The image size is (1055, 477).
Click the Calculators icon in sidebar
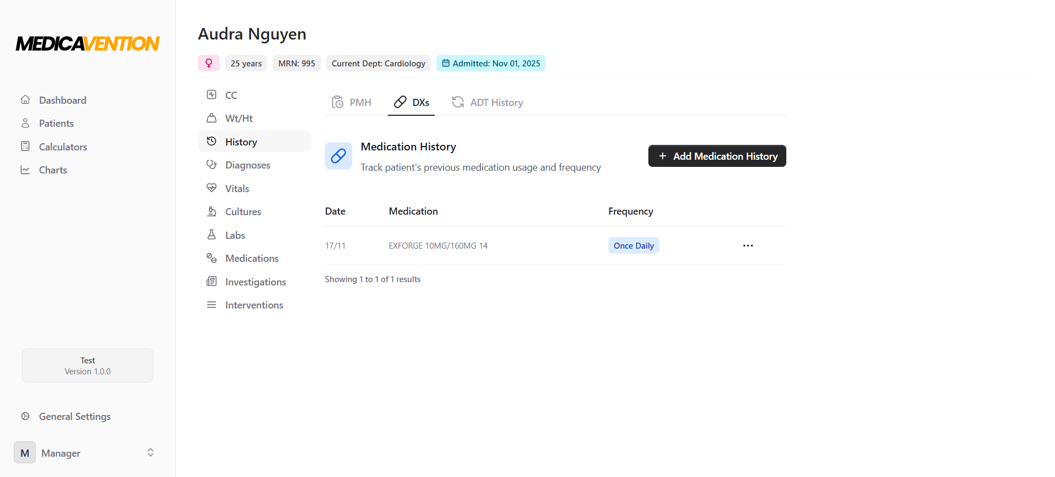point(25,147)
